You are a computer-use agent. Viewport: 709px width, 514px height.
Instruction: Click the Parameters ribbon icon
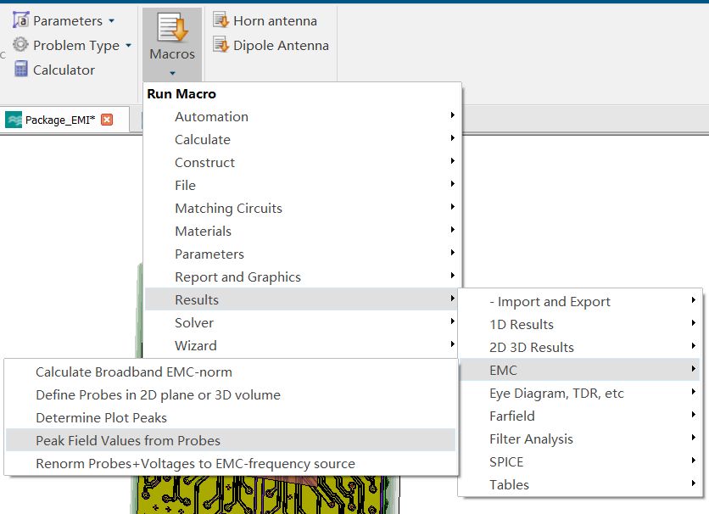pyautogui.click(x=21, y=20)
